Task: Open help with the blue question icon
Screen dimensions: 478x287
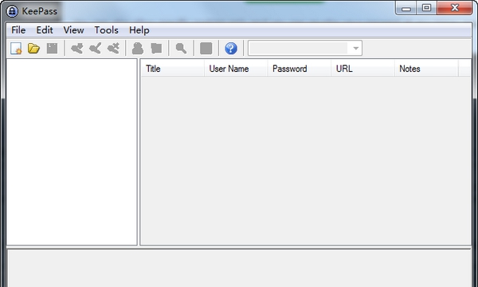Action: 231,48
